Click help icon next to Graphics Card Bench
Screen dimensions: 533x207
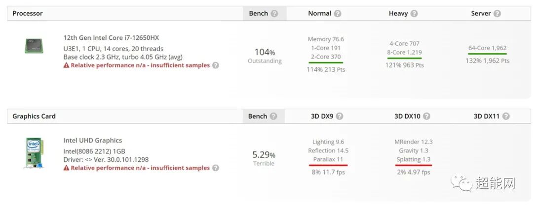click(273, 117)
